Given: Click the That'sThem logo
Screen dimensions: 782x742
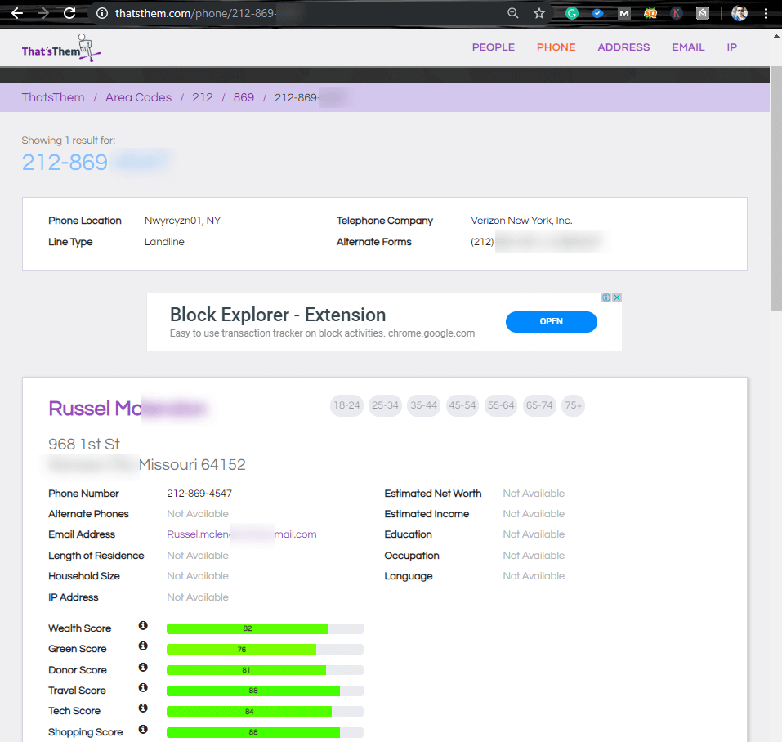Looking at the screenshot, I should pyautogui.click(x=60, y=48).
